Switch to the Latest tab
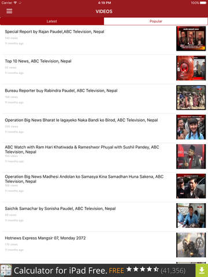The height and width of the screenshot is (277, 208). pos(52,21)
